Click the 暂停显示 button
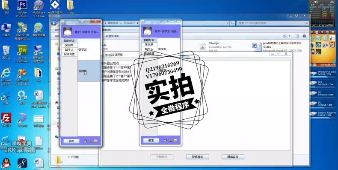This screenshot has width=338, height=170. (198, 157)
